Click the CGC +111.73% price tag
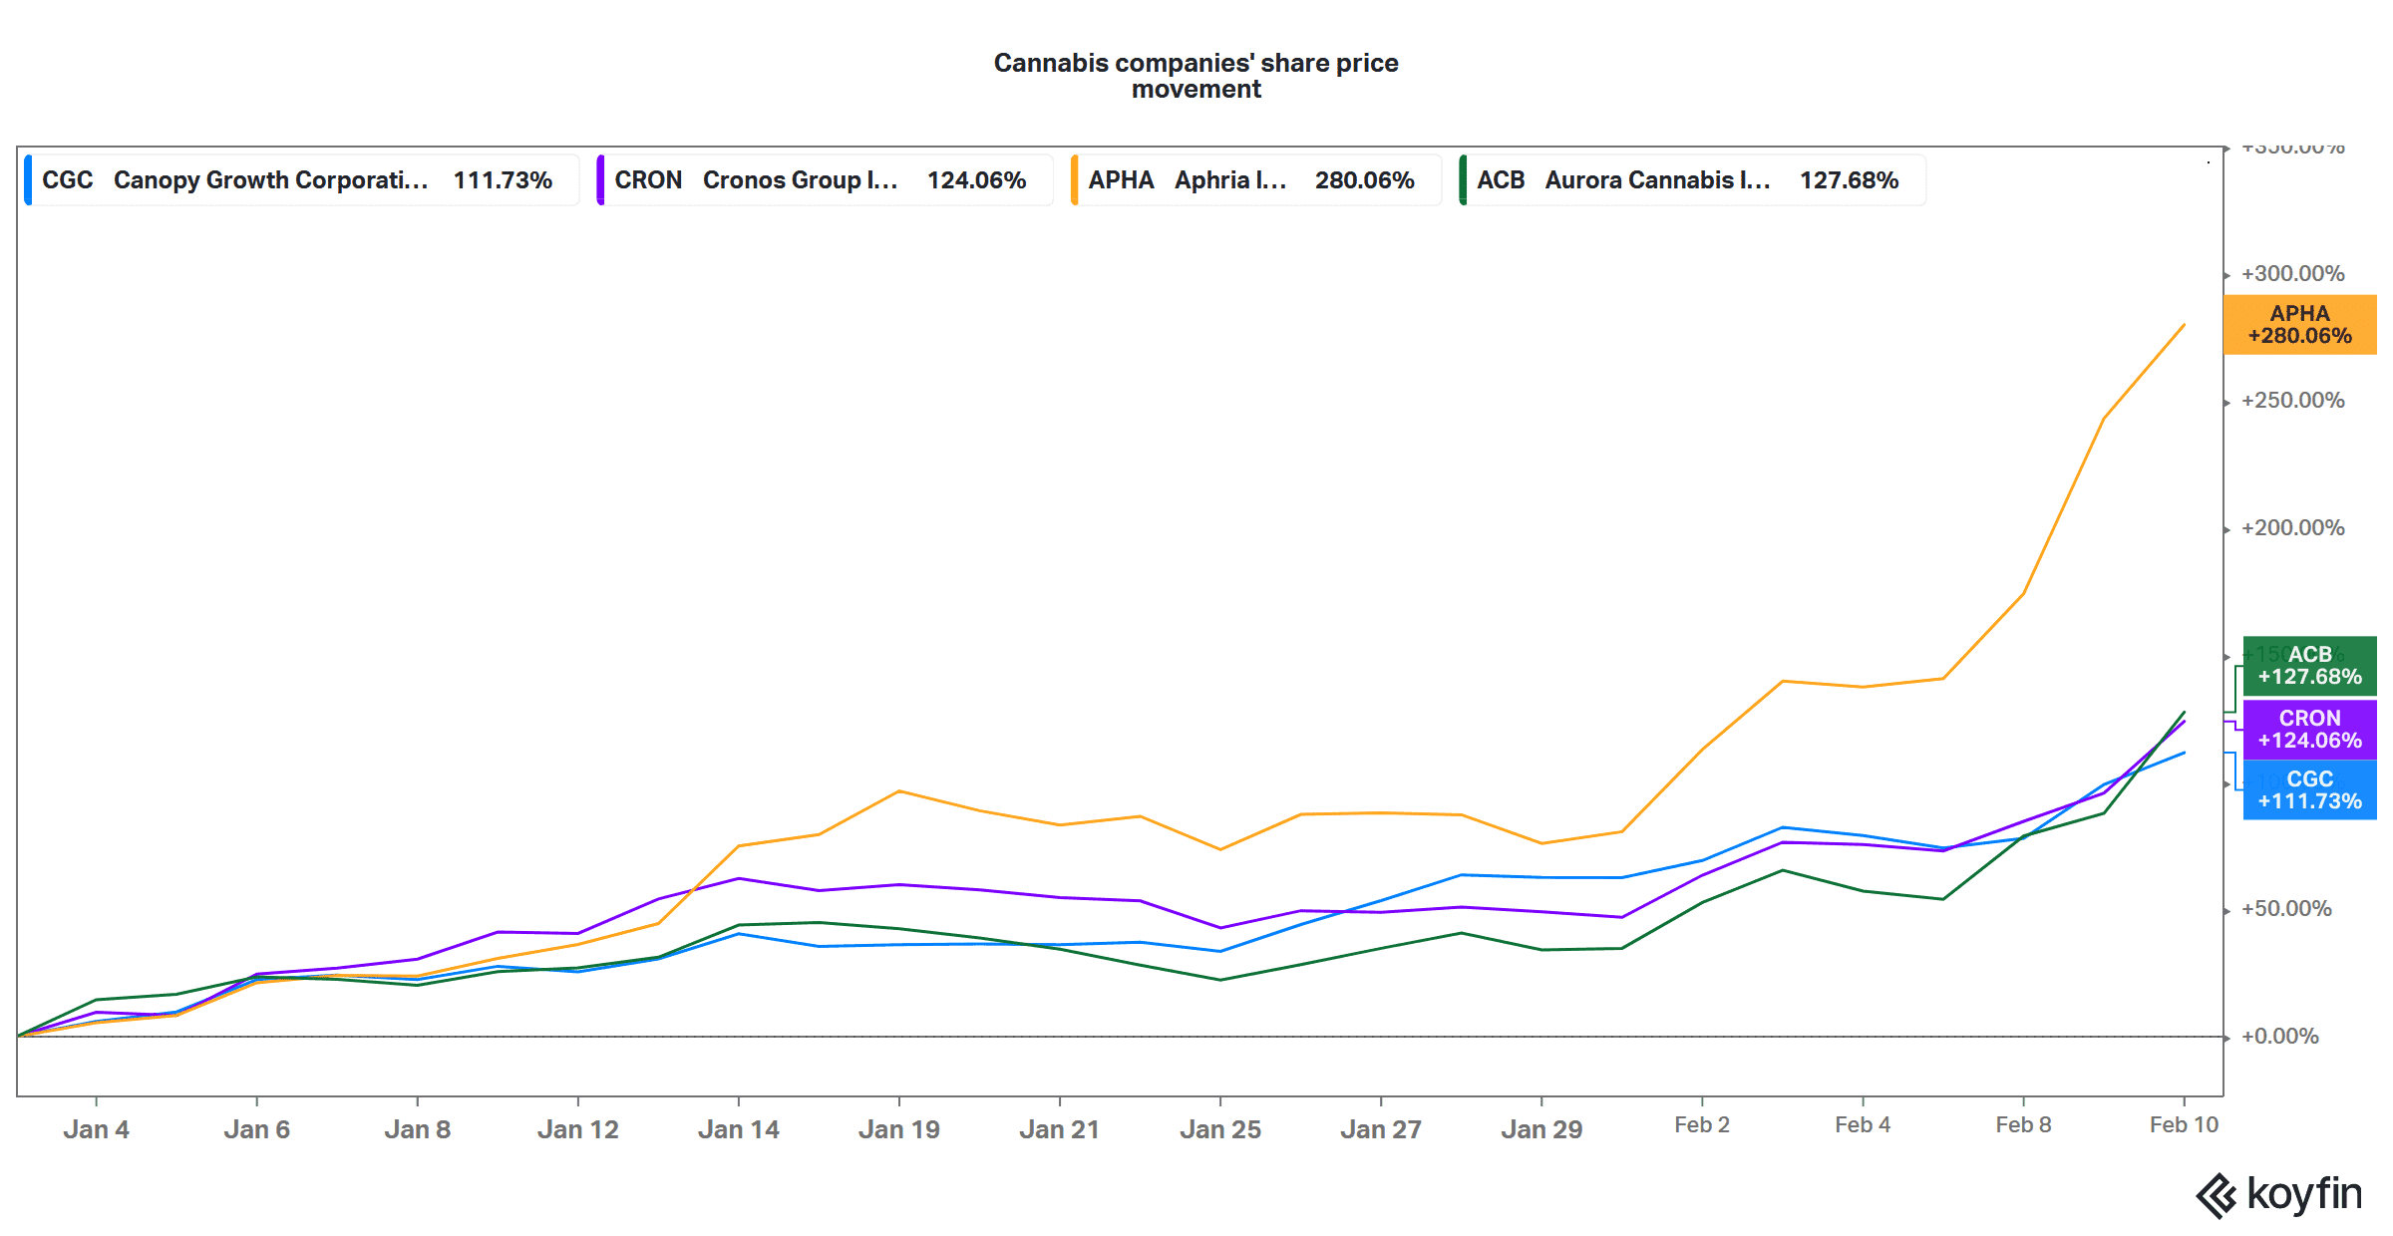The image size is (2393, 1236). [x=2310, y=790]
